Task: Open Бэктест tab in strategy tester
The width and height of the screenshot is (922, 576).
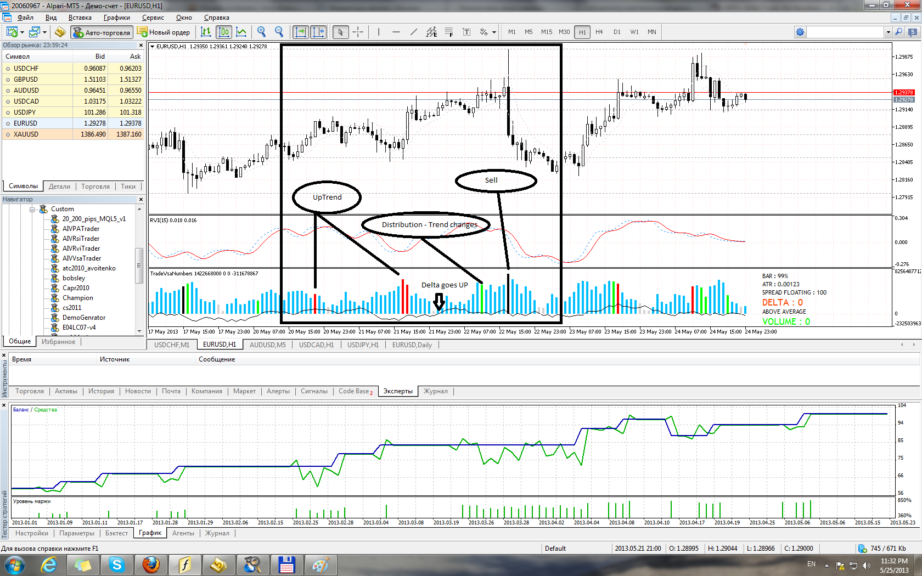Action: (x=116, y=533)
